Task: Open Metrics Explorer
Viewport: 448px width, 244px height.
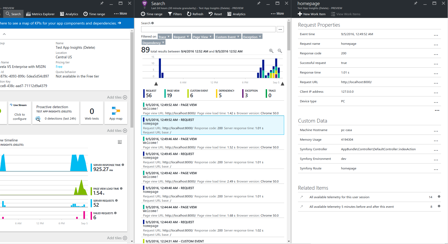Action: click(x=40, y=14)
